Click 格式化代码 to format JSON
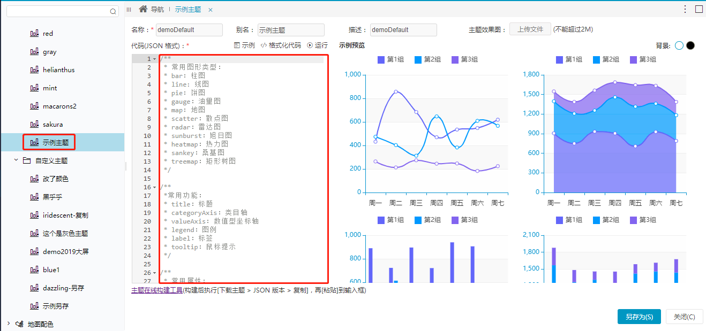 pyautogui.click(x=281, y=45)
